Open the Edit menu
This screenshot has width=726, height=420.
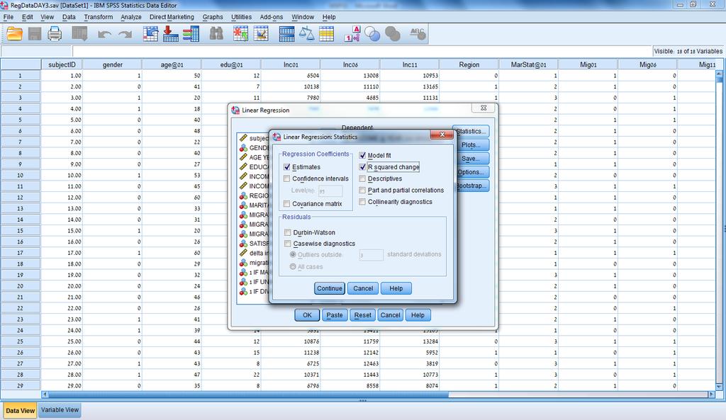tap(28, 17)
